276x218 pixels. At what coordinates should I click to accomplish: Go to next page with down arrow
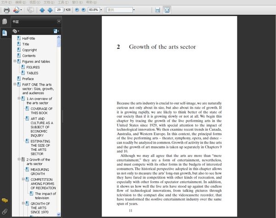[x=49, y=10]
